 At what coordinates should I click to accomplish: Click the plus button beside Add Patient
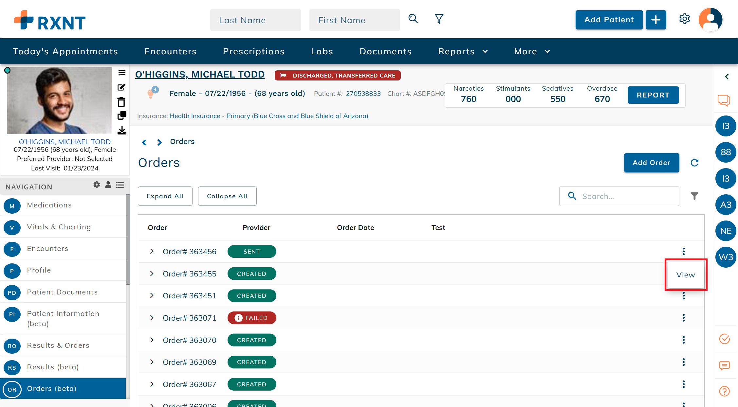(x=656, y=20)
